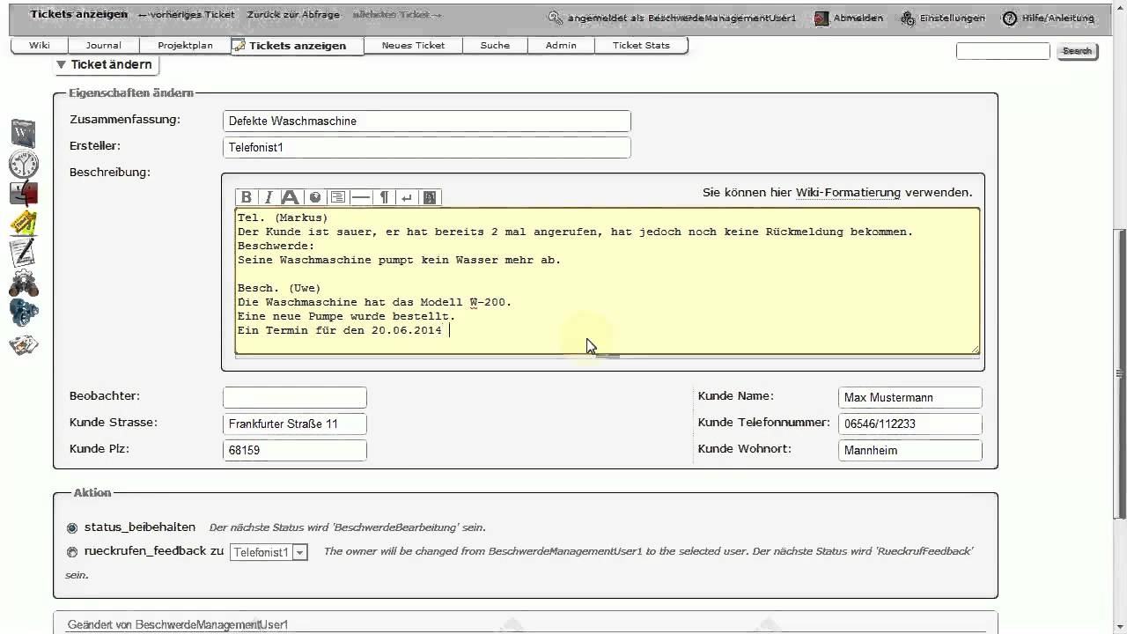Click the line break toolbar icon
Viewport: 1127px width, 634px height.
click(406, 197)
